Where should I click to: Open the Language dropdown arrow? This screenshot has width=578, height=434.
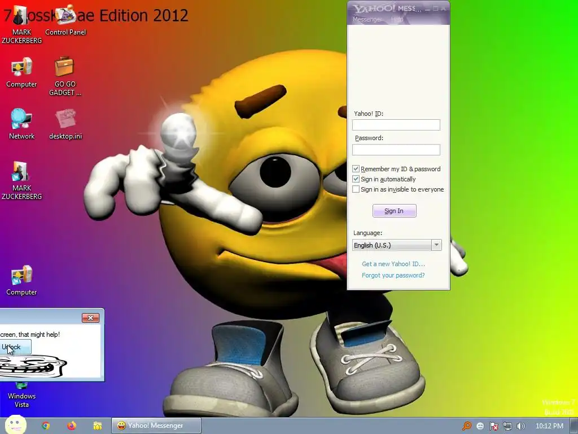(x=436, y=245)
